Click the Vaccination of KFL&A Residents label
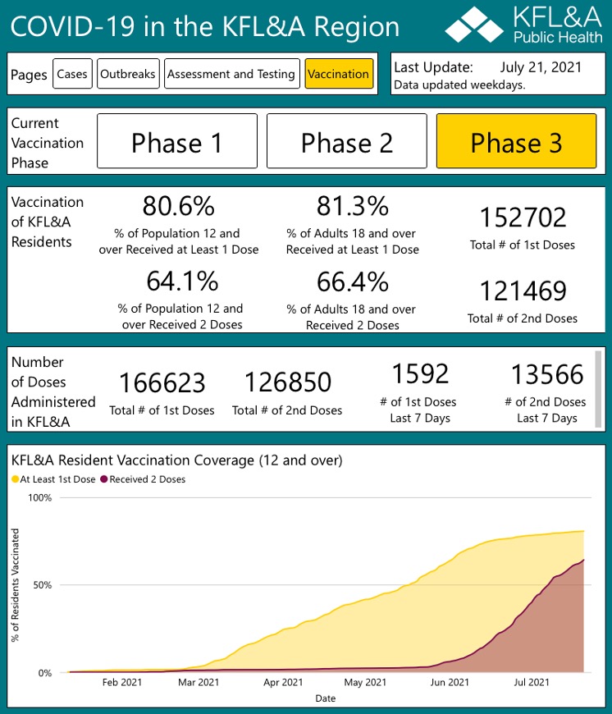 tap(48, 222)
